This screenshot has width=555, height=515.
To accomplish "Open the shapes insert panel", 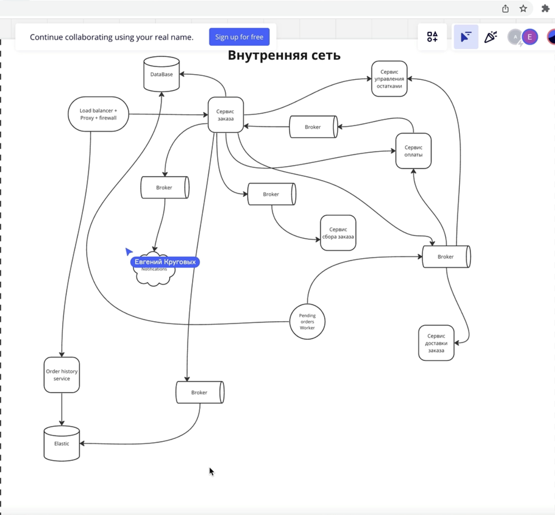I will click(x=432, y=37).
